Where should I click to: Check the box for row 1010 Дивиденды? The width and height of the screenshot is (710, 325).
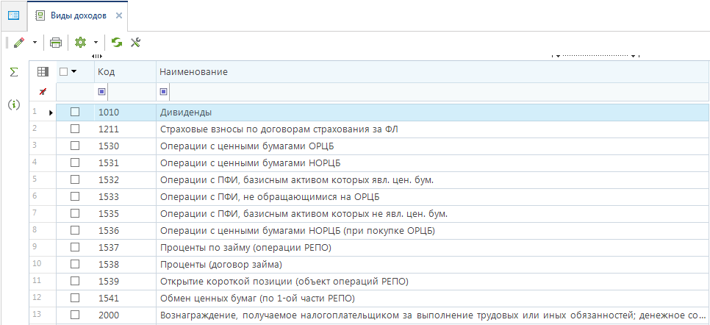(75, 113)
